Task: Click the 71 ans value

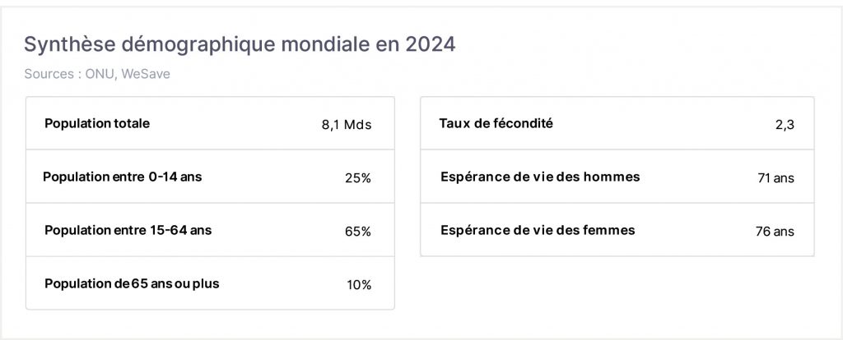Action: (x=775, y=178)
